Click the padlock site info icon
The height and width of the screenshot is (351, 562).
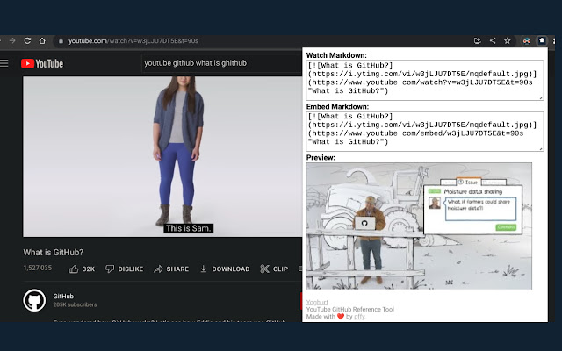[x=61, y=41]
